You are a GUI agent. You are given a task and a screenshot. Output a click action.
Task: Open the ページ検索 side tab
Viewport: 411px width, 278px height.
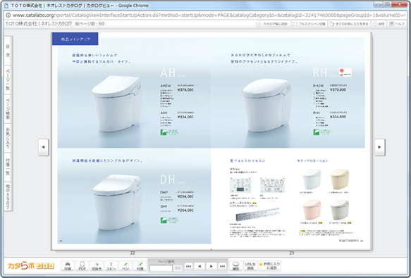8,109
